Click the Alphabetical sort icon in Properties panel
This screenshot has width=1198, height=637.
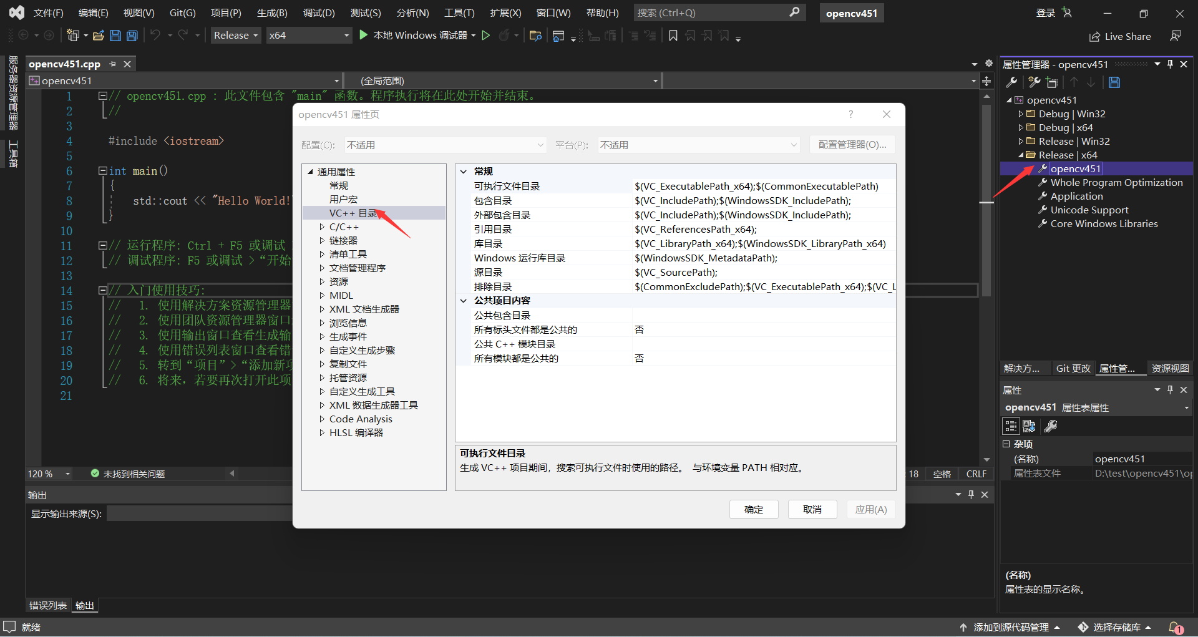point(1030,426)
